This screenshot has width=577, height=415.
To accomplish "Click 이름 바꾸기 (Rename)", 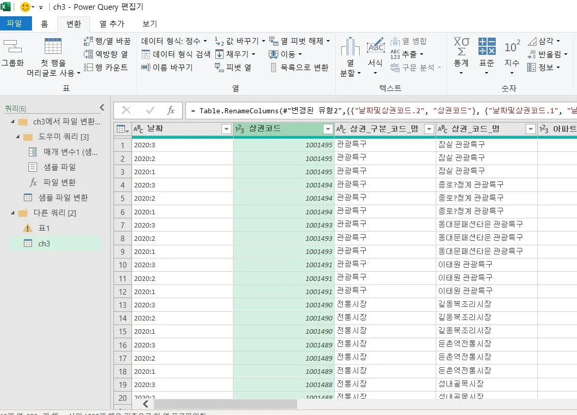I will [167, 68].
